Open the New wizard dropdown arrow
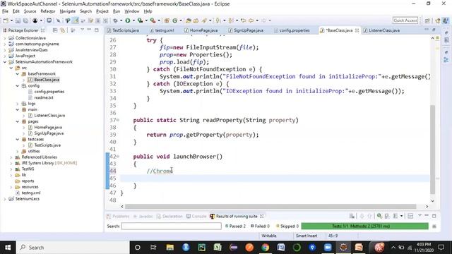This screenshot has height=254, width=452. (x=11, y=20)
